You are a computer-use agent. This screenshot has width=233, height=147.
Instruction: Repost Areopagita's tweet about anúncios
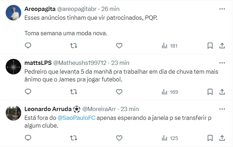[x=74, y=45]
